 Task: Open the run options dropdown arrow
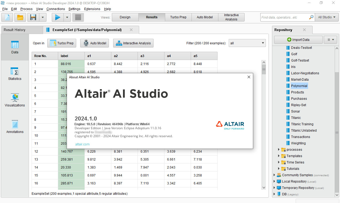tap(67, 17)
